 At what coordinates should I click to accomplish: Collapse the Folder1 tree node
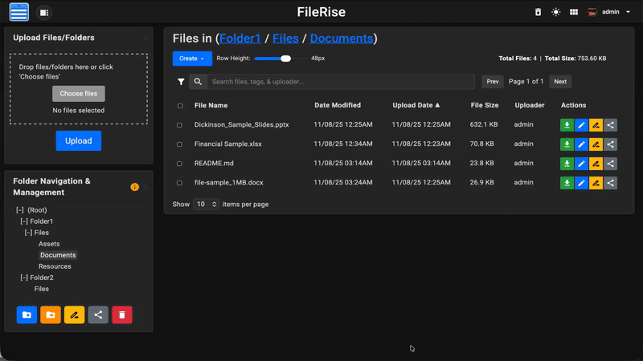24,221
